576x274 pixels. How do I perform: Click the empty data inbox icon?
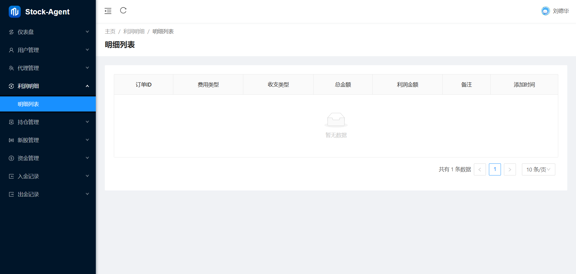click(x=336, y=120)
